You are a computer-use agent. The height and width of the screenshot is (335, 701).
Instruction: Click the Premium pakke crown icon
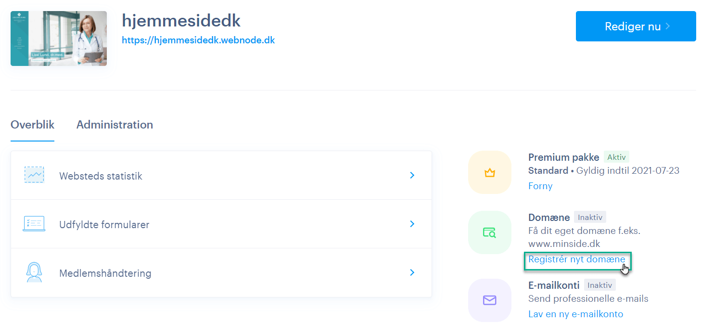tap(489, 172)
